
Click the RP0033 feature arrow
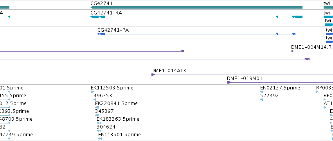(317, 92)
